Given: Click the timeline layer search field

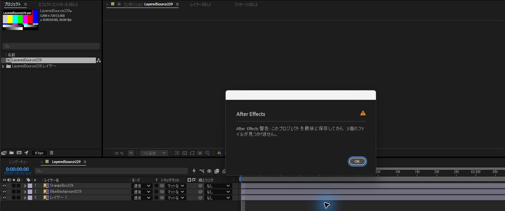Looking at the screenshot, I should [x=111, y=171].
